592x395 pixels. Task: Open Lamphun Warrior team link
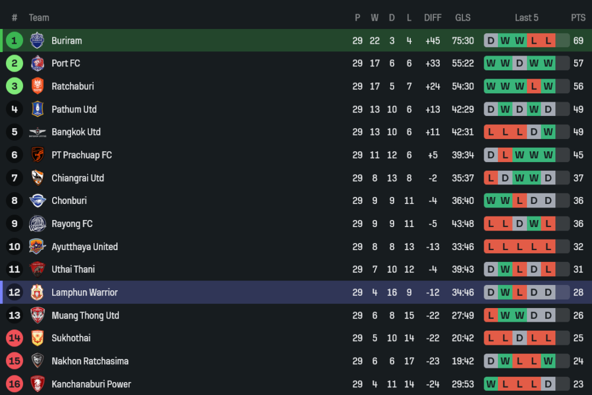[x=85, y=292]
